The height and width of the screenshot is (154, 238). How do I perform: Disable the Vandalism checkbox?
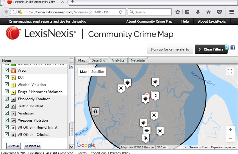coord(7,113)
